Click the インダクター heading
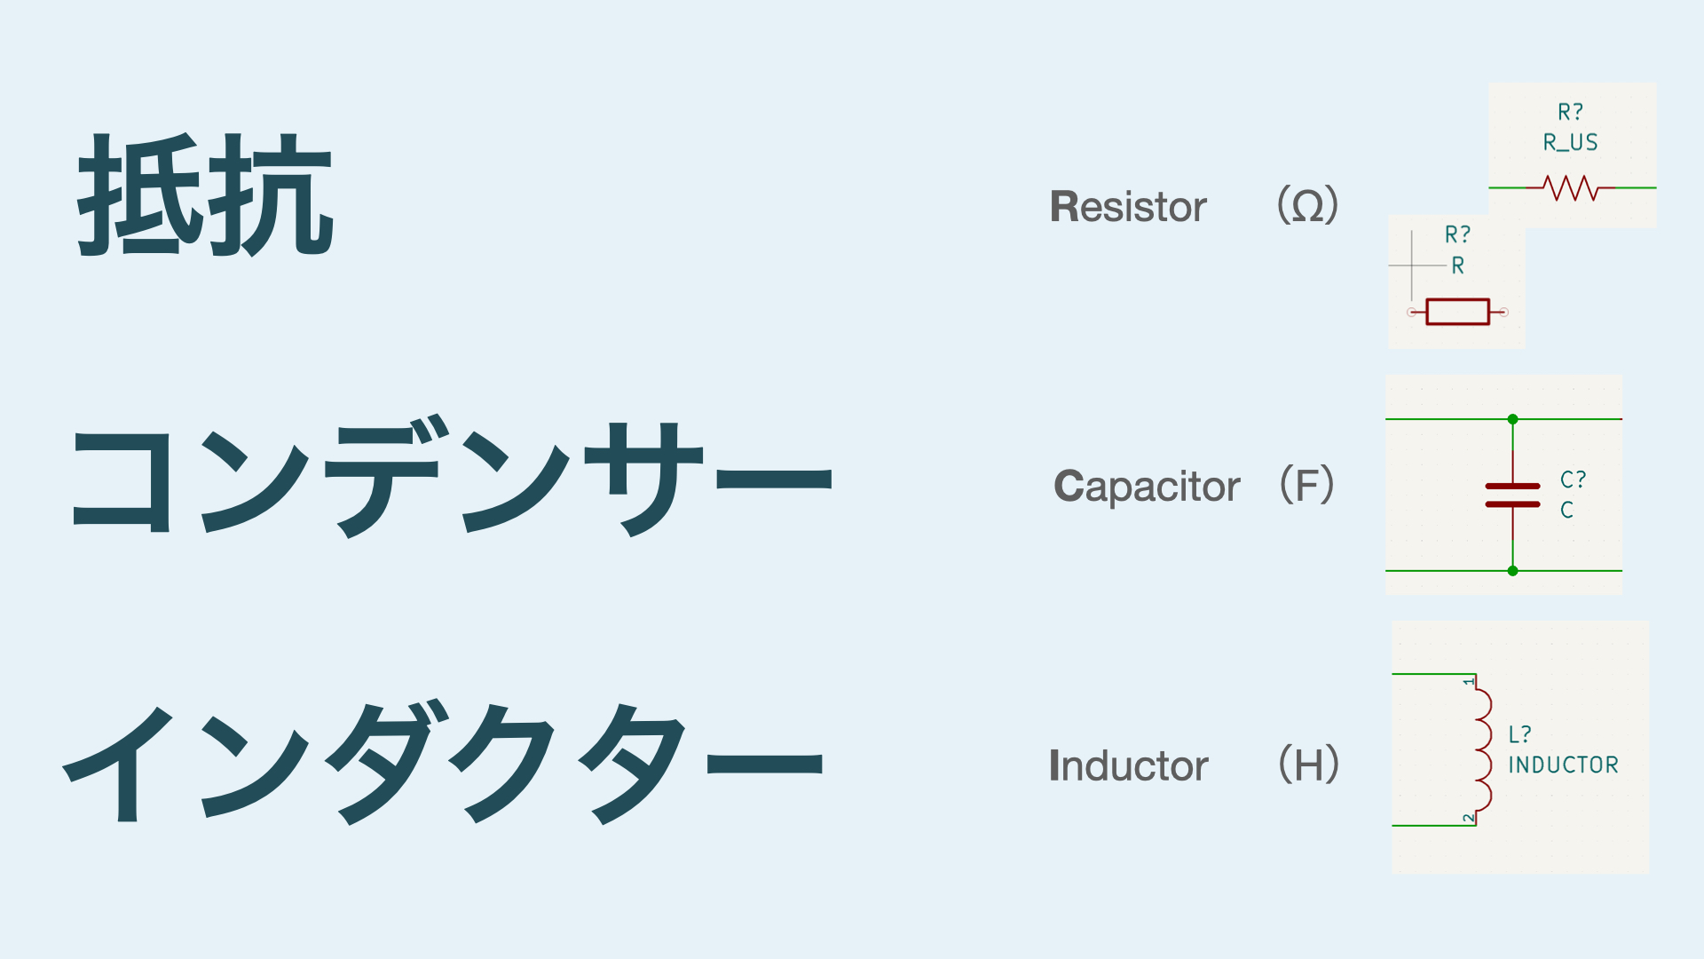This screenshot has height=959, width=1704. tap(444, 762)
